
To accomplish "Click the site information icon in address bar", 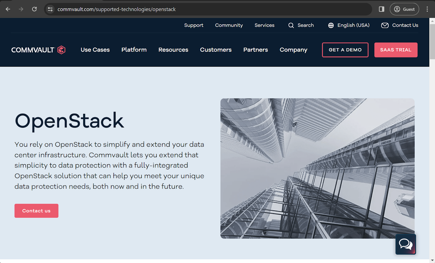I will [50, 9].
